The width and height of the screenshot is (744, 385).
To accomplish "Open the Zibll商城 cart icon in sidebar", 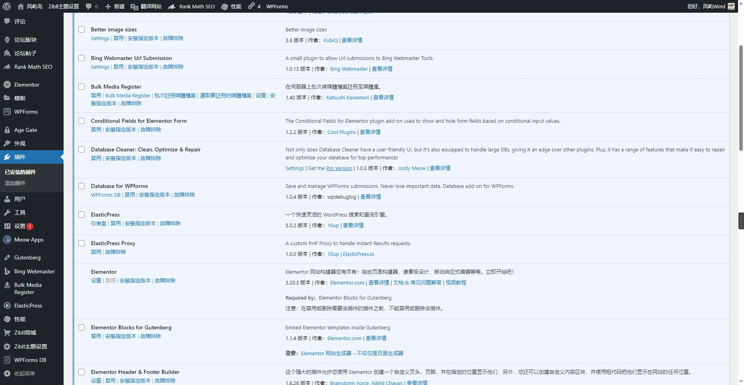I will coord(7,333).
